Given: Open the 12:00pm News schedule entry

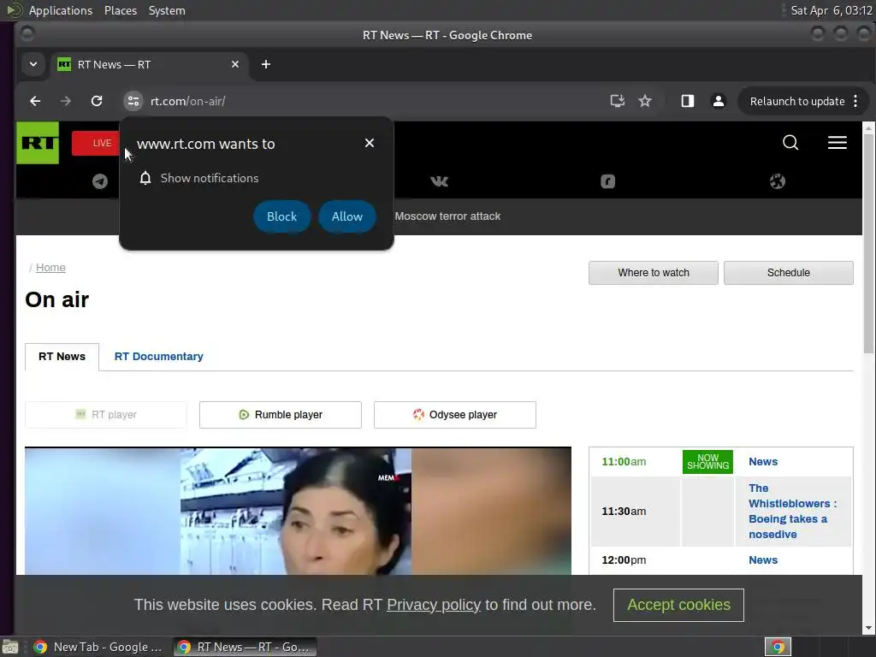Looking at the screenshot, I should tap(762, 559).
